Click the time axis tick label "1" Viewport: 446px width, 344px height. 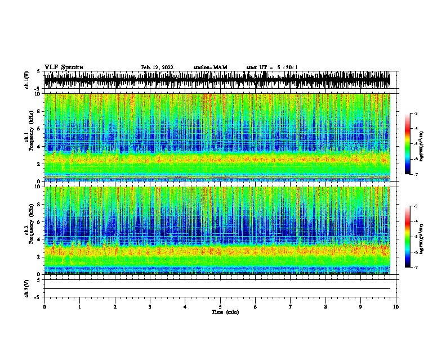tap(79, 307)
